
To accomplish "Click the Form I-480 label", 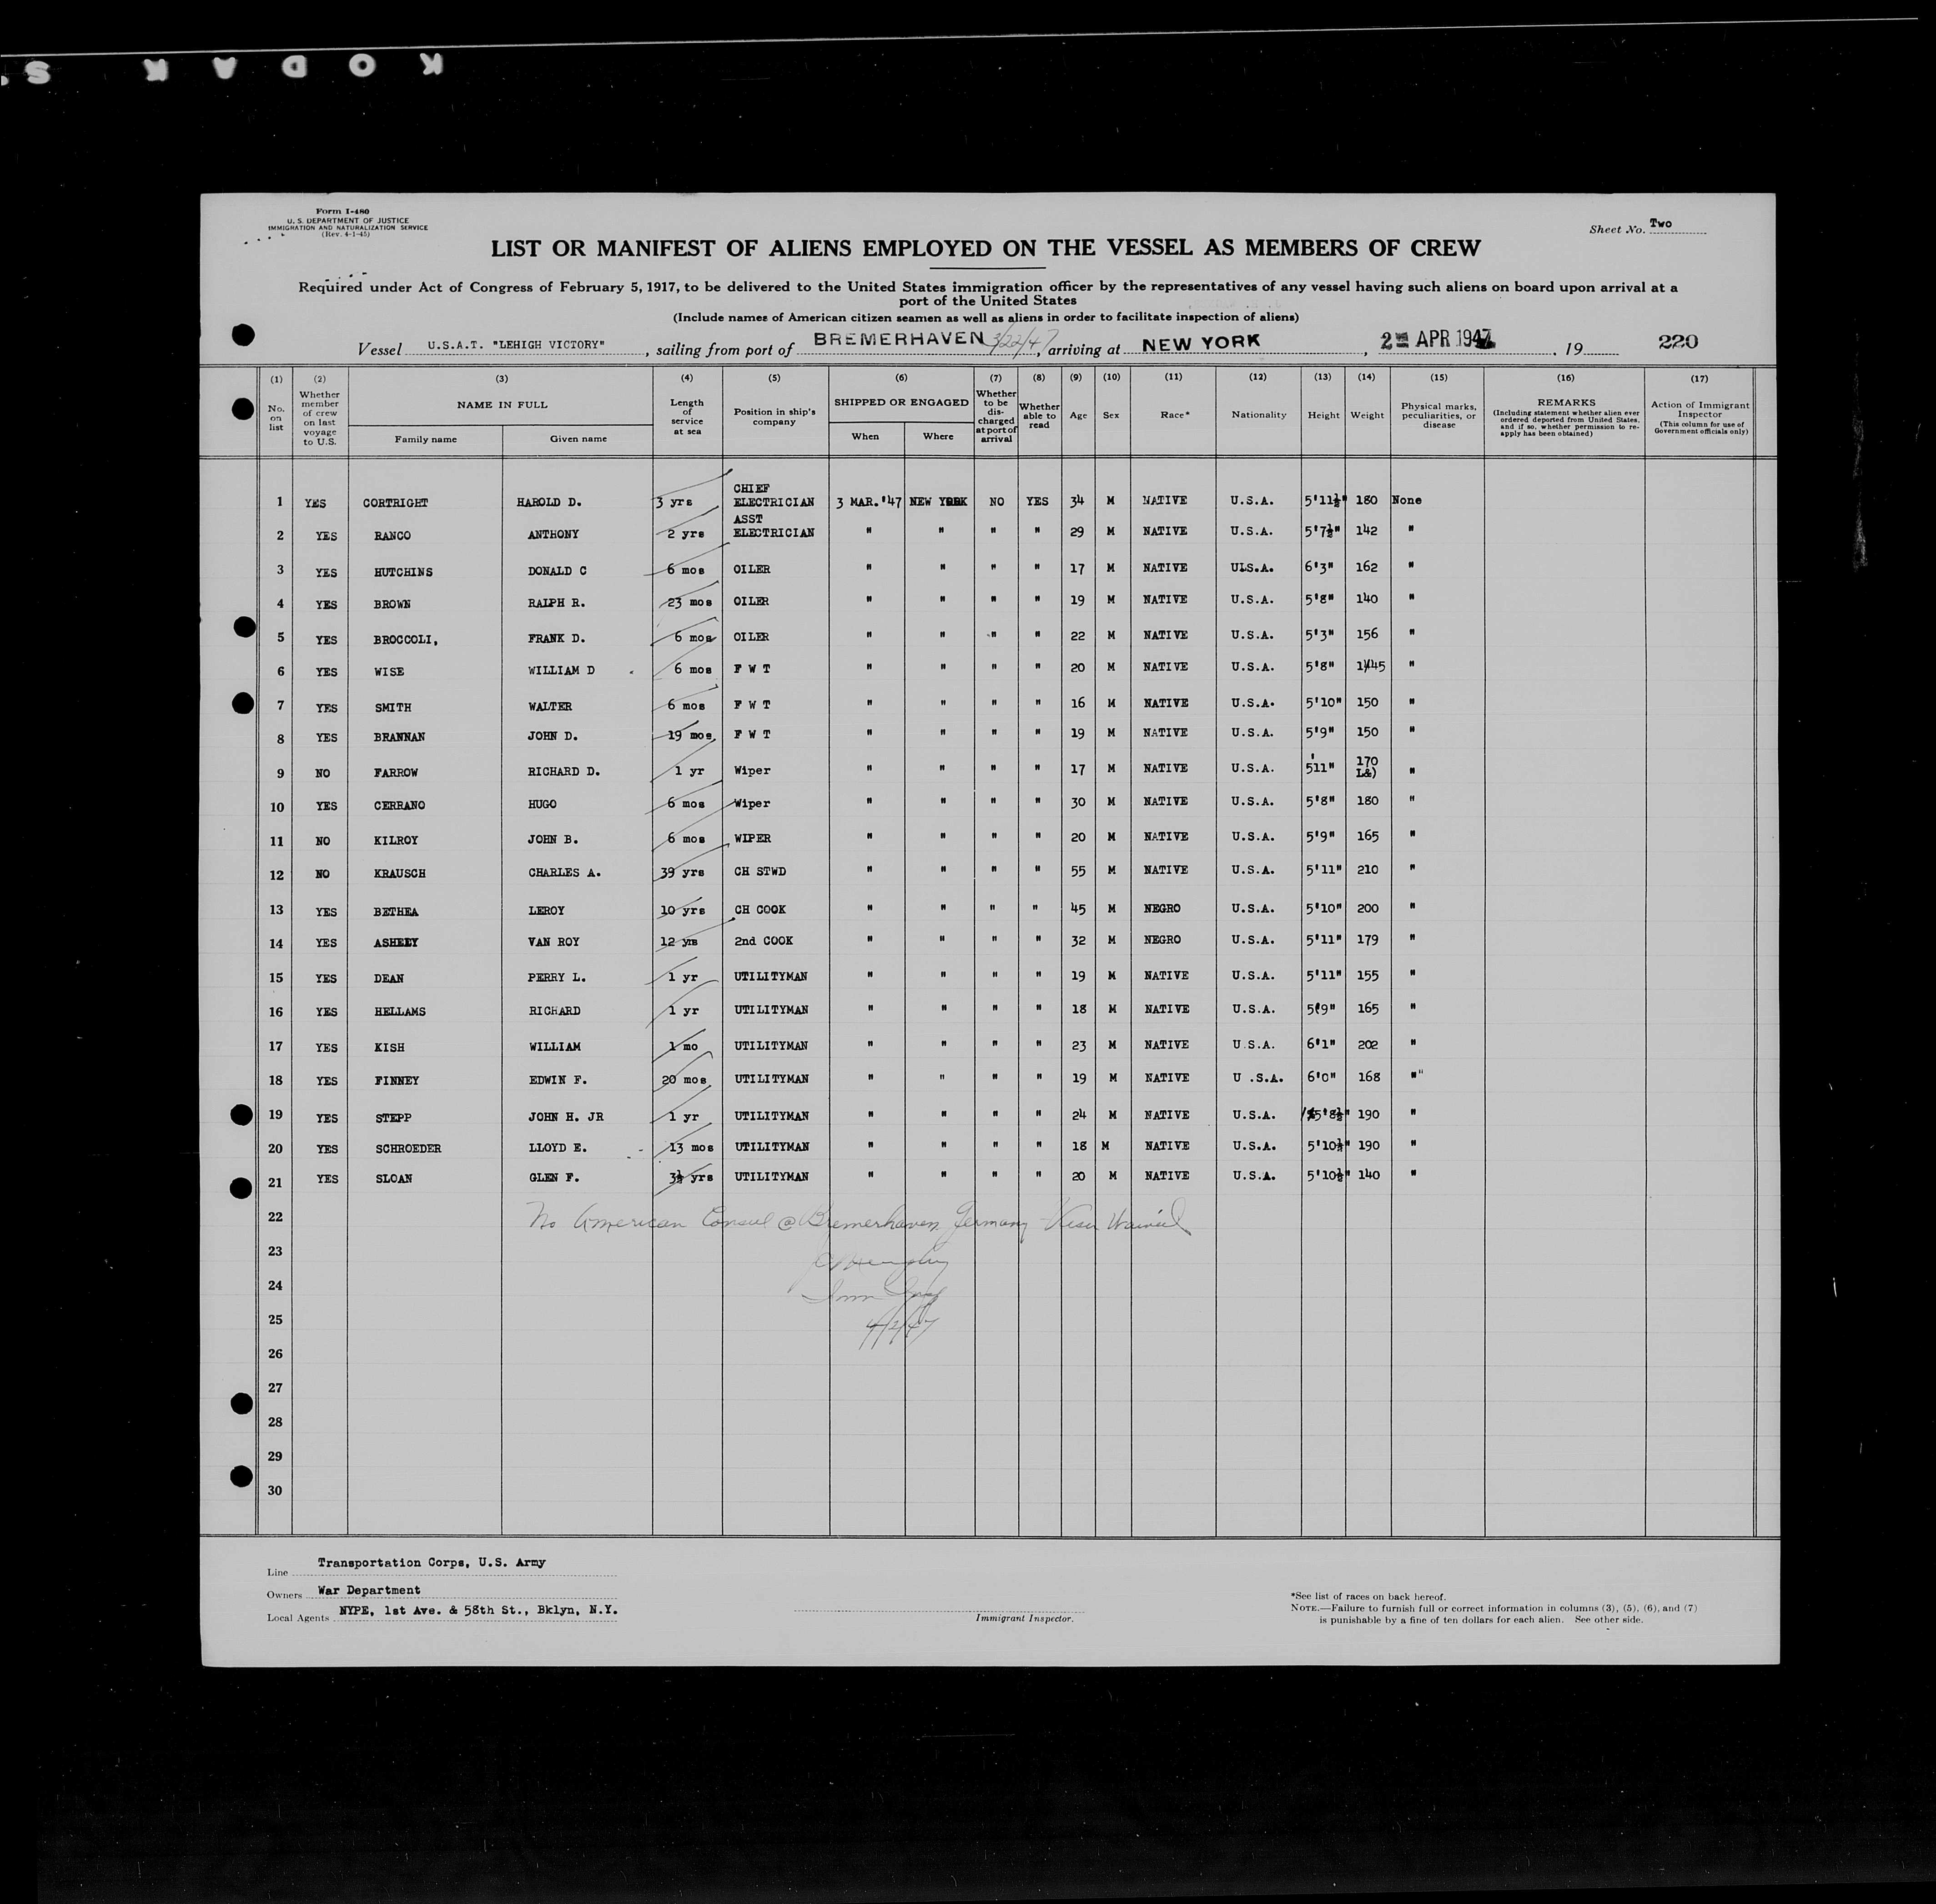I will click(x=342, y=211).
